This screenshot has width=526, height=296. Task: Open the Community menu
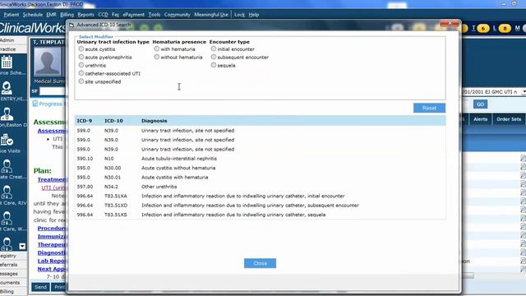(178, 15)
